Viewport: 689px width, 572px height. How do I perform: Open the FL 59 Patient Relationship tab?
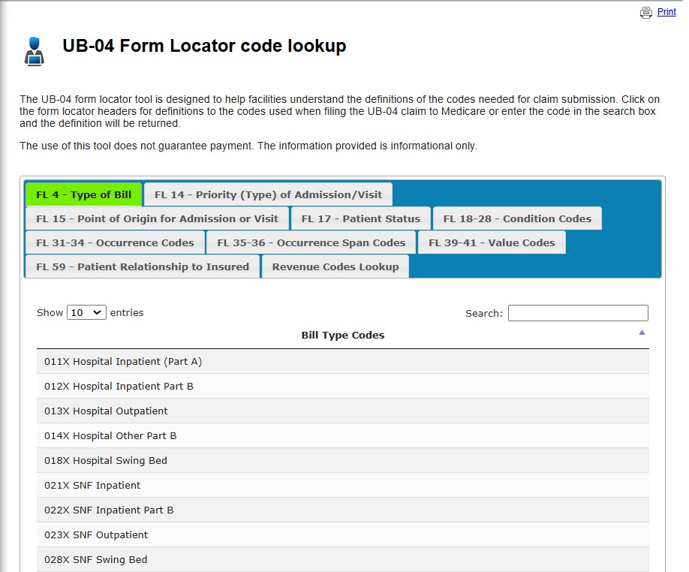click(141, 266)
